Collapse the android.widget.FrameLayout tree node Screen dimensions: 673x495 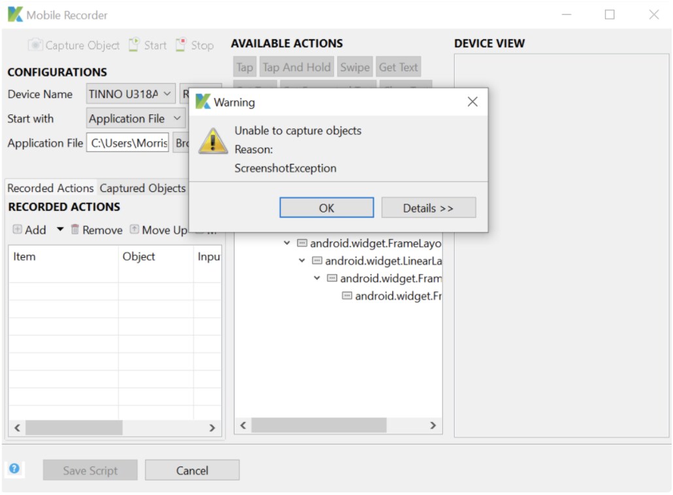point(286,242)
